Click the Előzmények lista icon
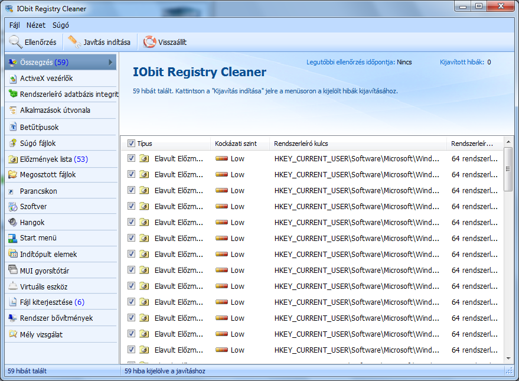The width and height of the screenshot is (519, 381). pos(13,159)
